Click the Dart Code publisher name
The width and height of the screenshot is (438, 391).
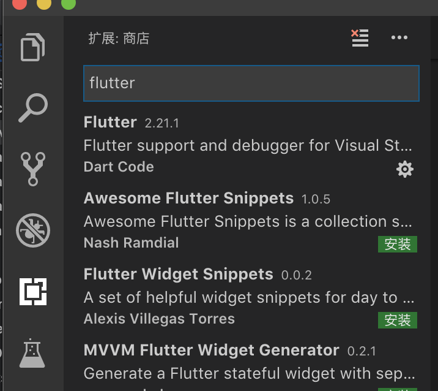(x=119, y=167)
